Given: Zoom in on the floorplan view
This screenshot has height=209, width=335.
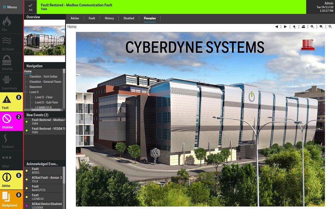Looking at the screenshot, I should 312,26.
